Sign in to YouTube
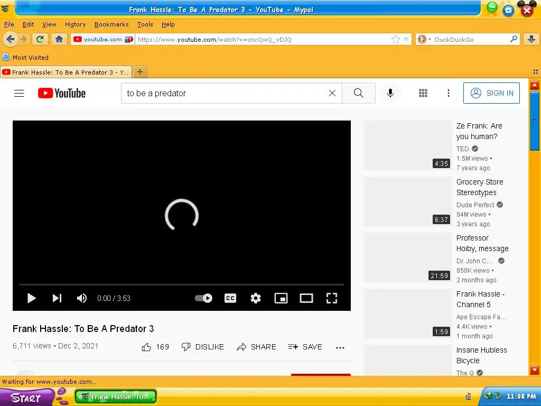 click(x=491, y=93)
